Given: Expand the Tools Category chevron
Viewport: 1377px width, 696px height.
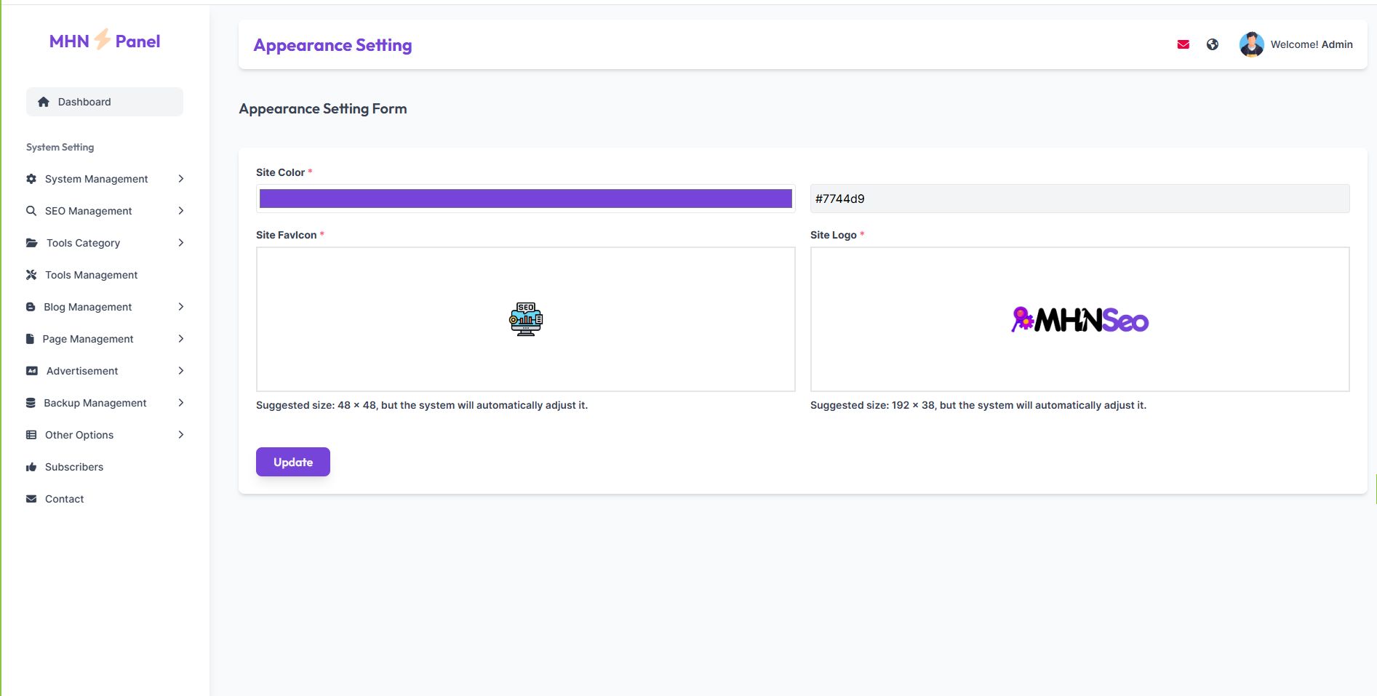Looking at the screenshot, I should pos(181,243).
